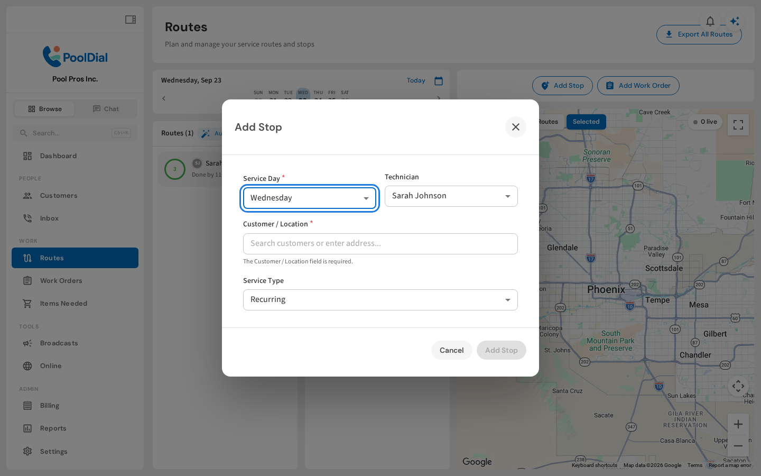
Task: Expand the Service Type Recurring dropdown
Action: pos(380,300)
